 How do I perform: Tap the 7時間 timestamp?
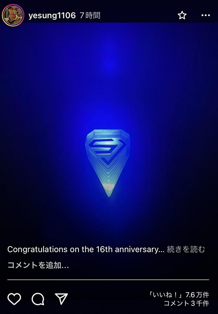90,15
